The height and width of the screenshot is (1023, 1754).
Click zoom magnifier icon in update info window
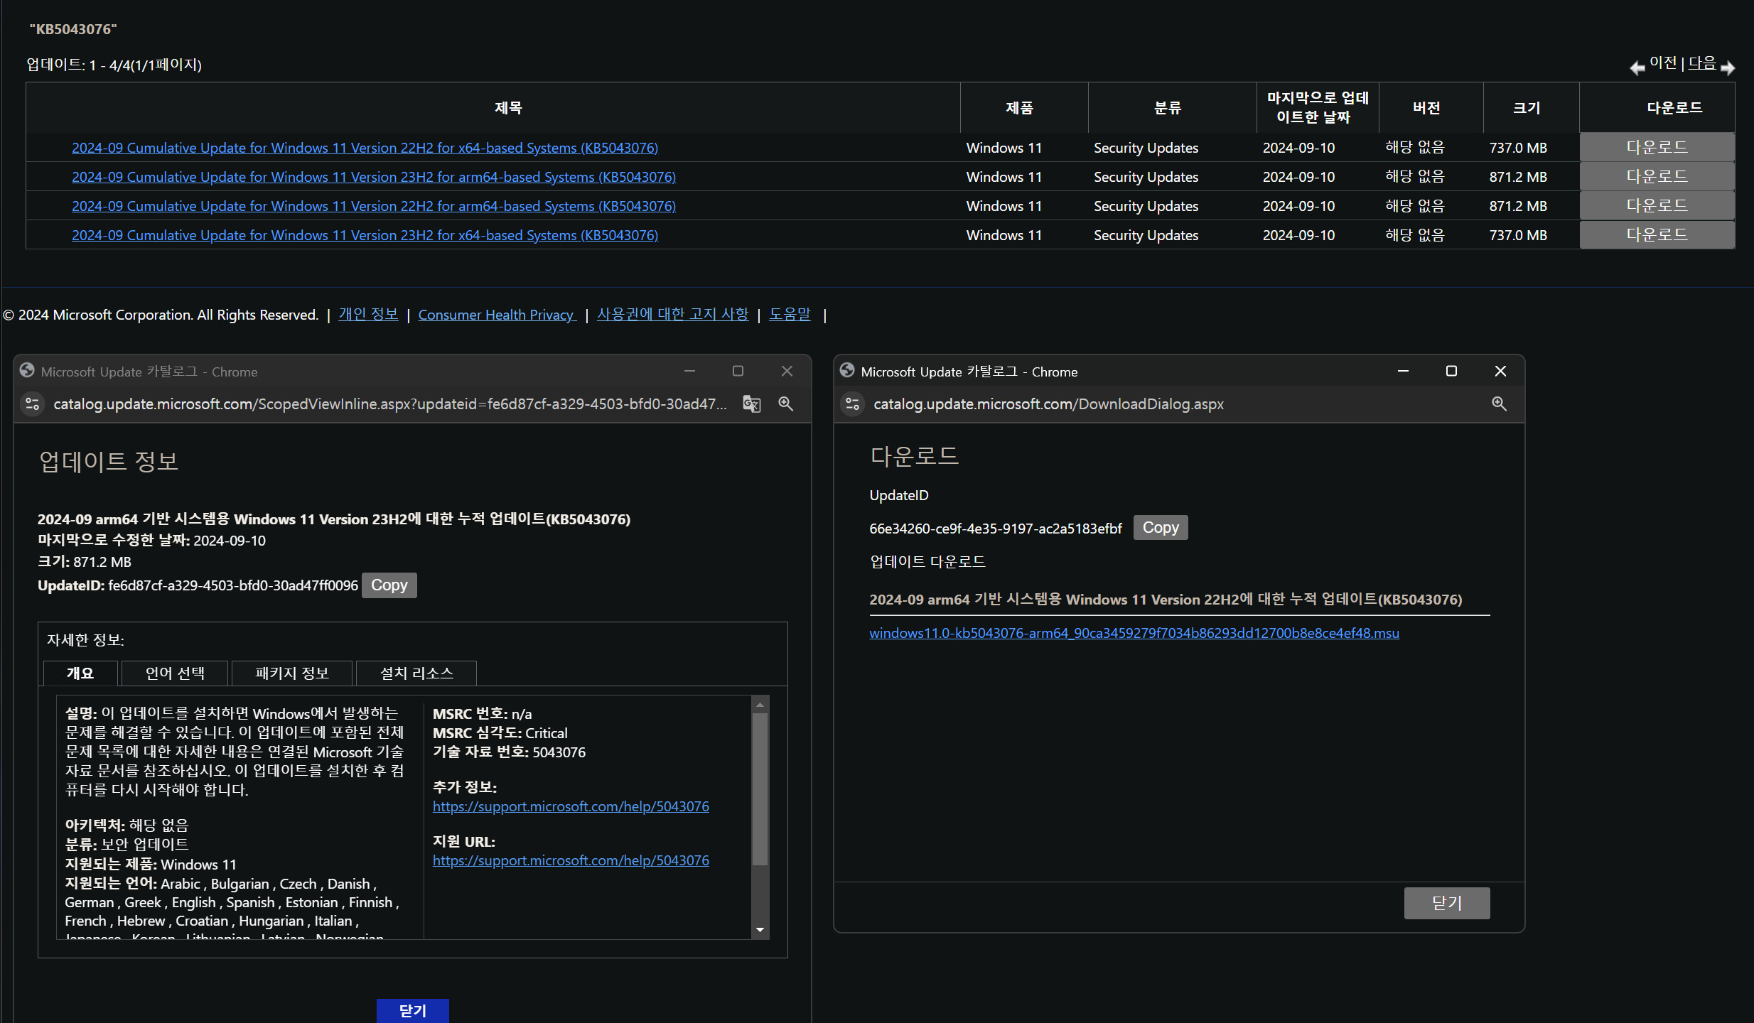pos(786,404)
